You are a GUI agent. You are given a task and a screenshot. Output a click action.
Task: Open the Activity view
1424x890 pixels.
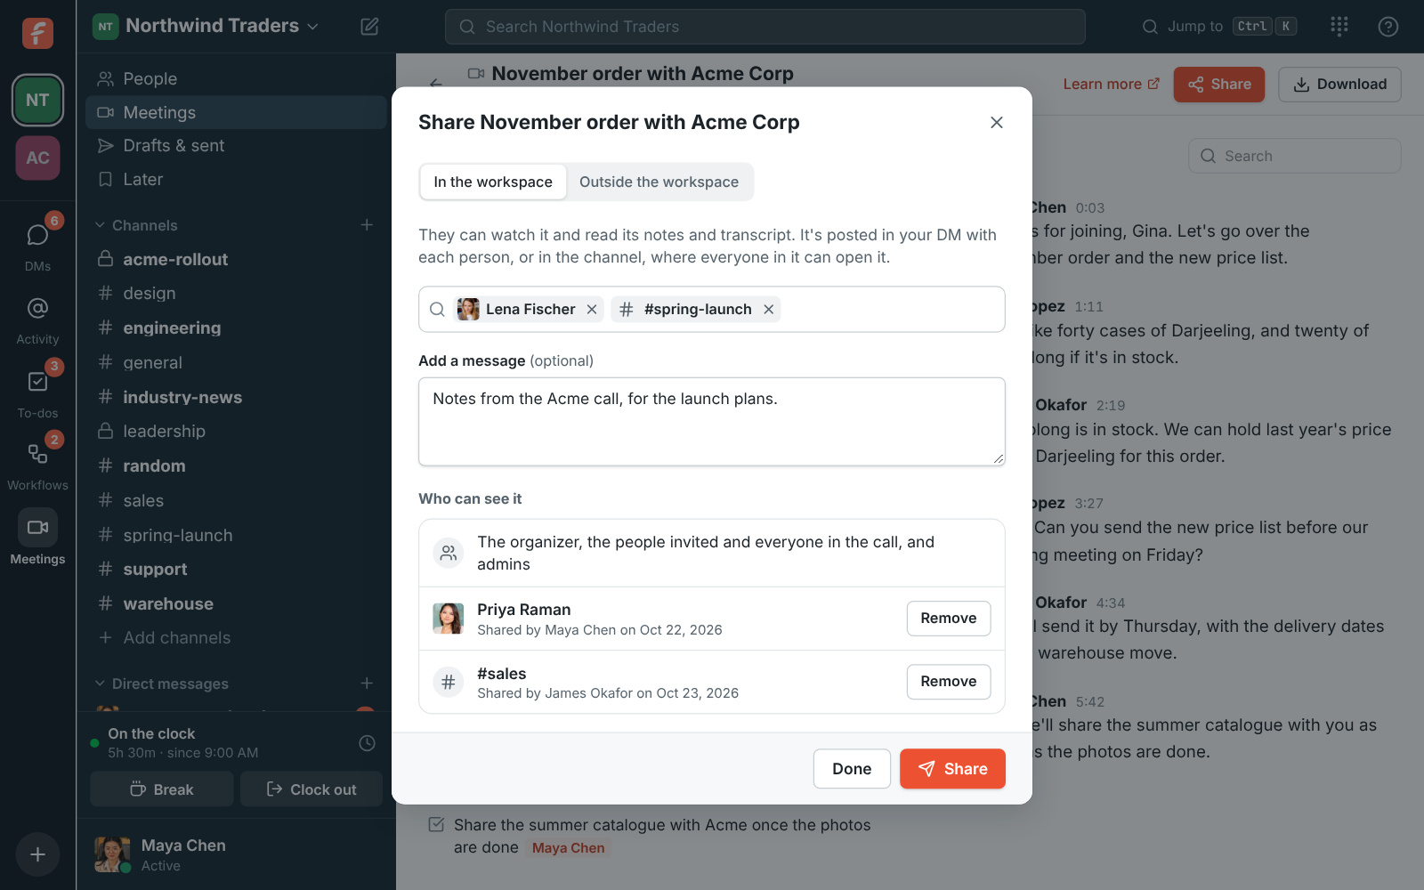[x=37, y=319]
